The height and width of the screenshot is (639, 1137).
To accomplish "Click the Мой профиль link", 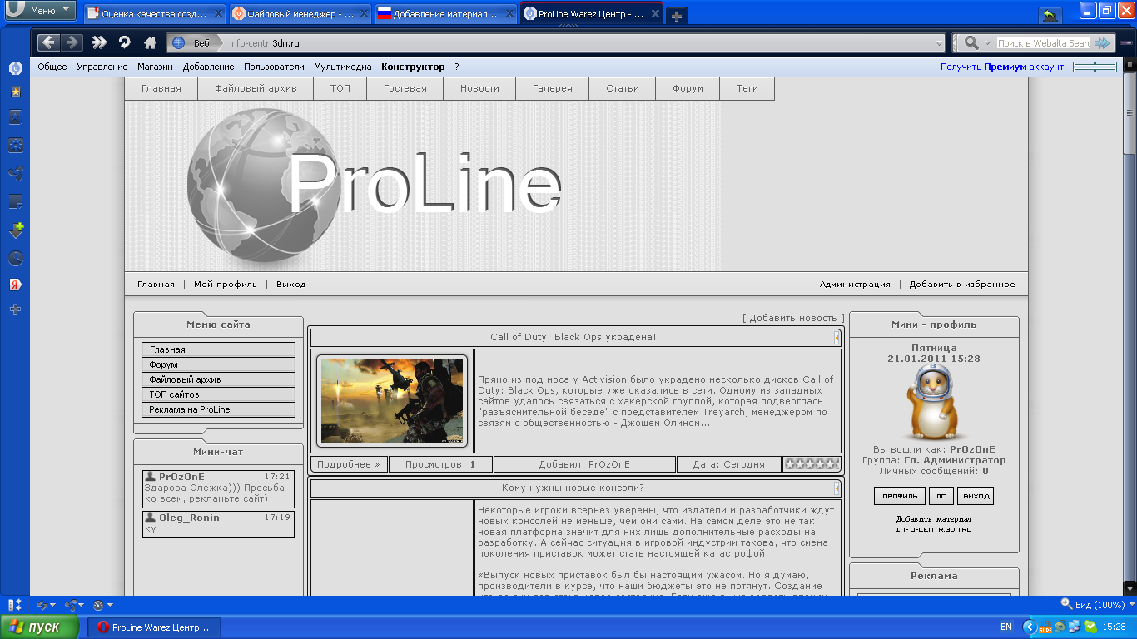I will [225, 284].
